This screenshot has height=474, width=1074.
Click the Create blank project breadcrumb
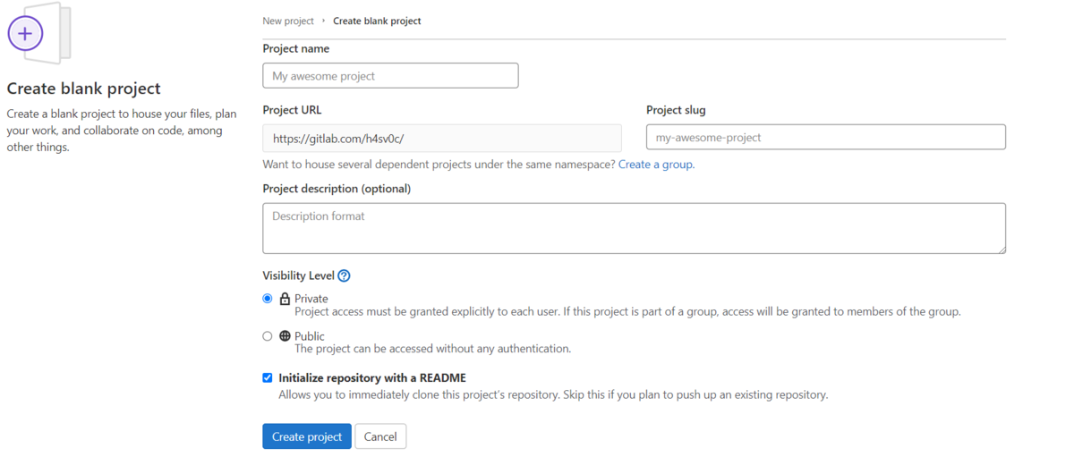coord(377,21)
